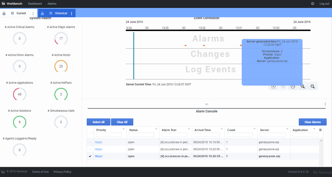Image resolution: width=332 pixels, height=177 pixels.
Task: Open the three-dot menu of the Historical tab
Action: pos(71,14)
